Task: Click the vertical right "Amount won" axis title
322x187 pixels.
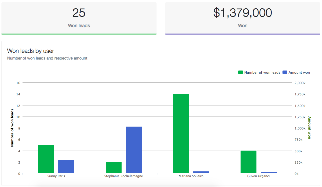Action: [309, 127]
